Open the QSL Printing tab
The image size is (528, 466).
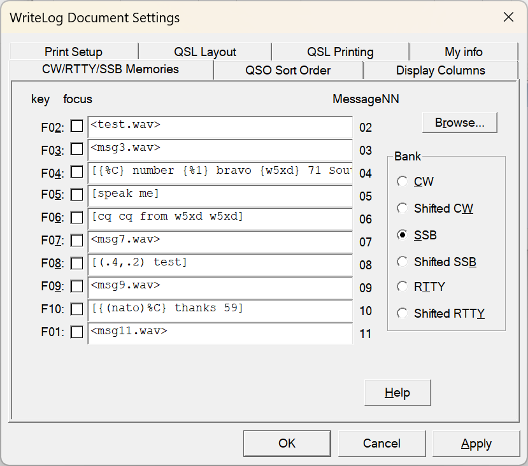pos(340,52)
